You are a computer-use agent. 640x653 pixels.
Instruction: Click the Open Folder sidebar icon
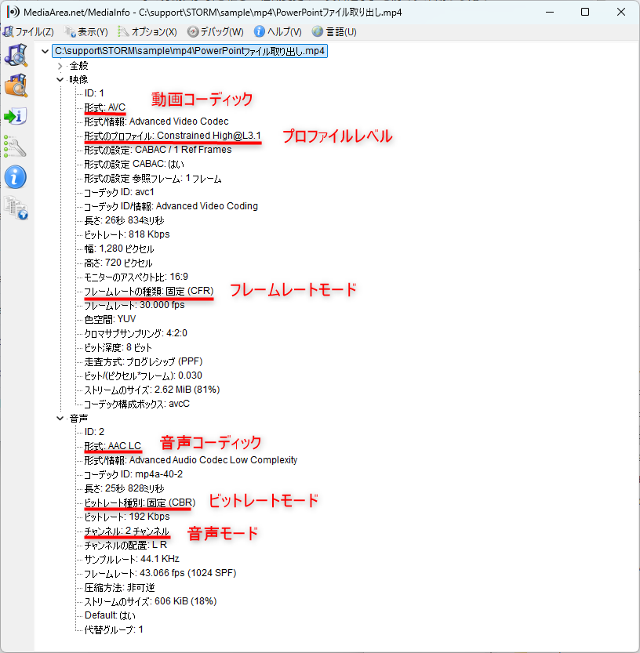pyautogui.click(x=16, y=85)
